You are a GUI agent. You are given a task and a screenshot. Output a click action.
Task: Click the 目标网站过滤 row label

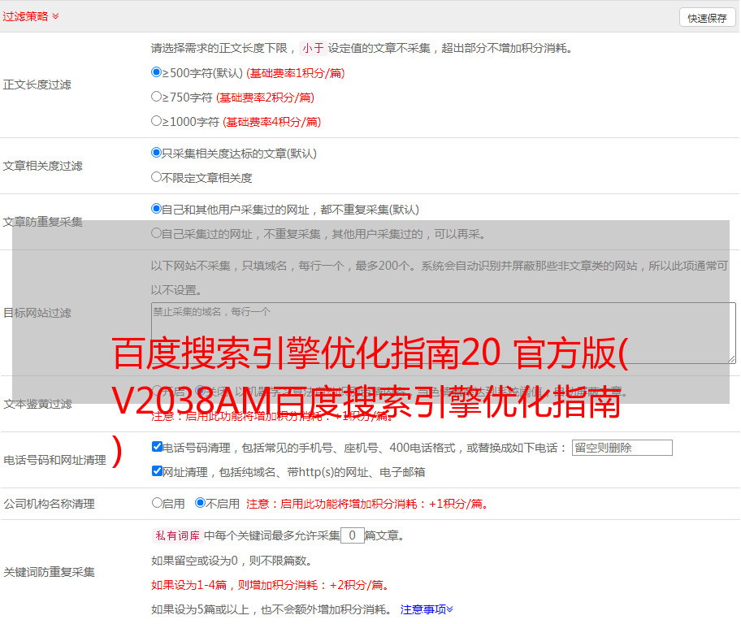point(37,313)
